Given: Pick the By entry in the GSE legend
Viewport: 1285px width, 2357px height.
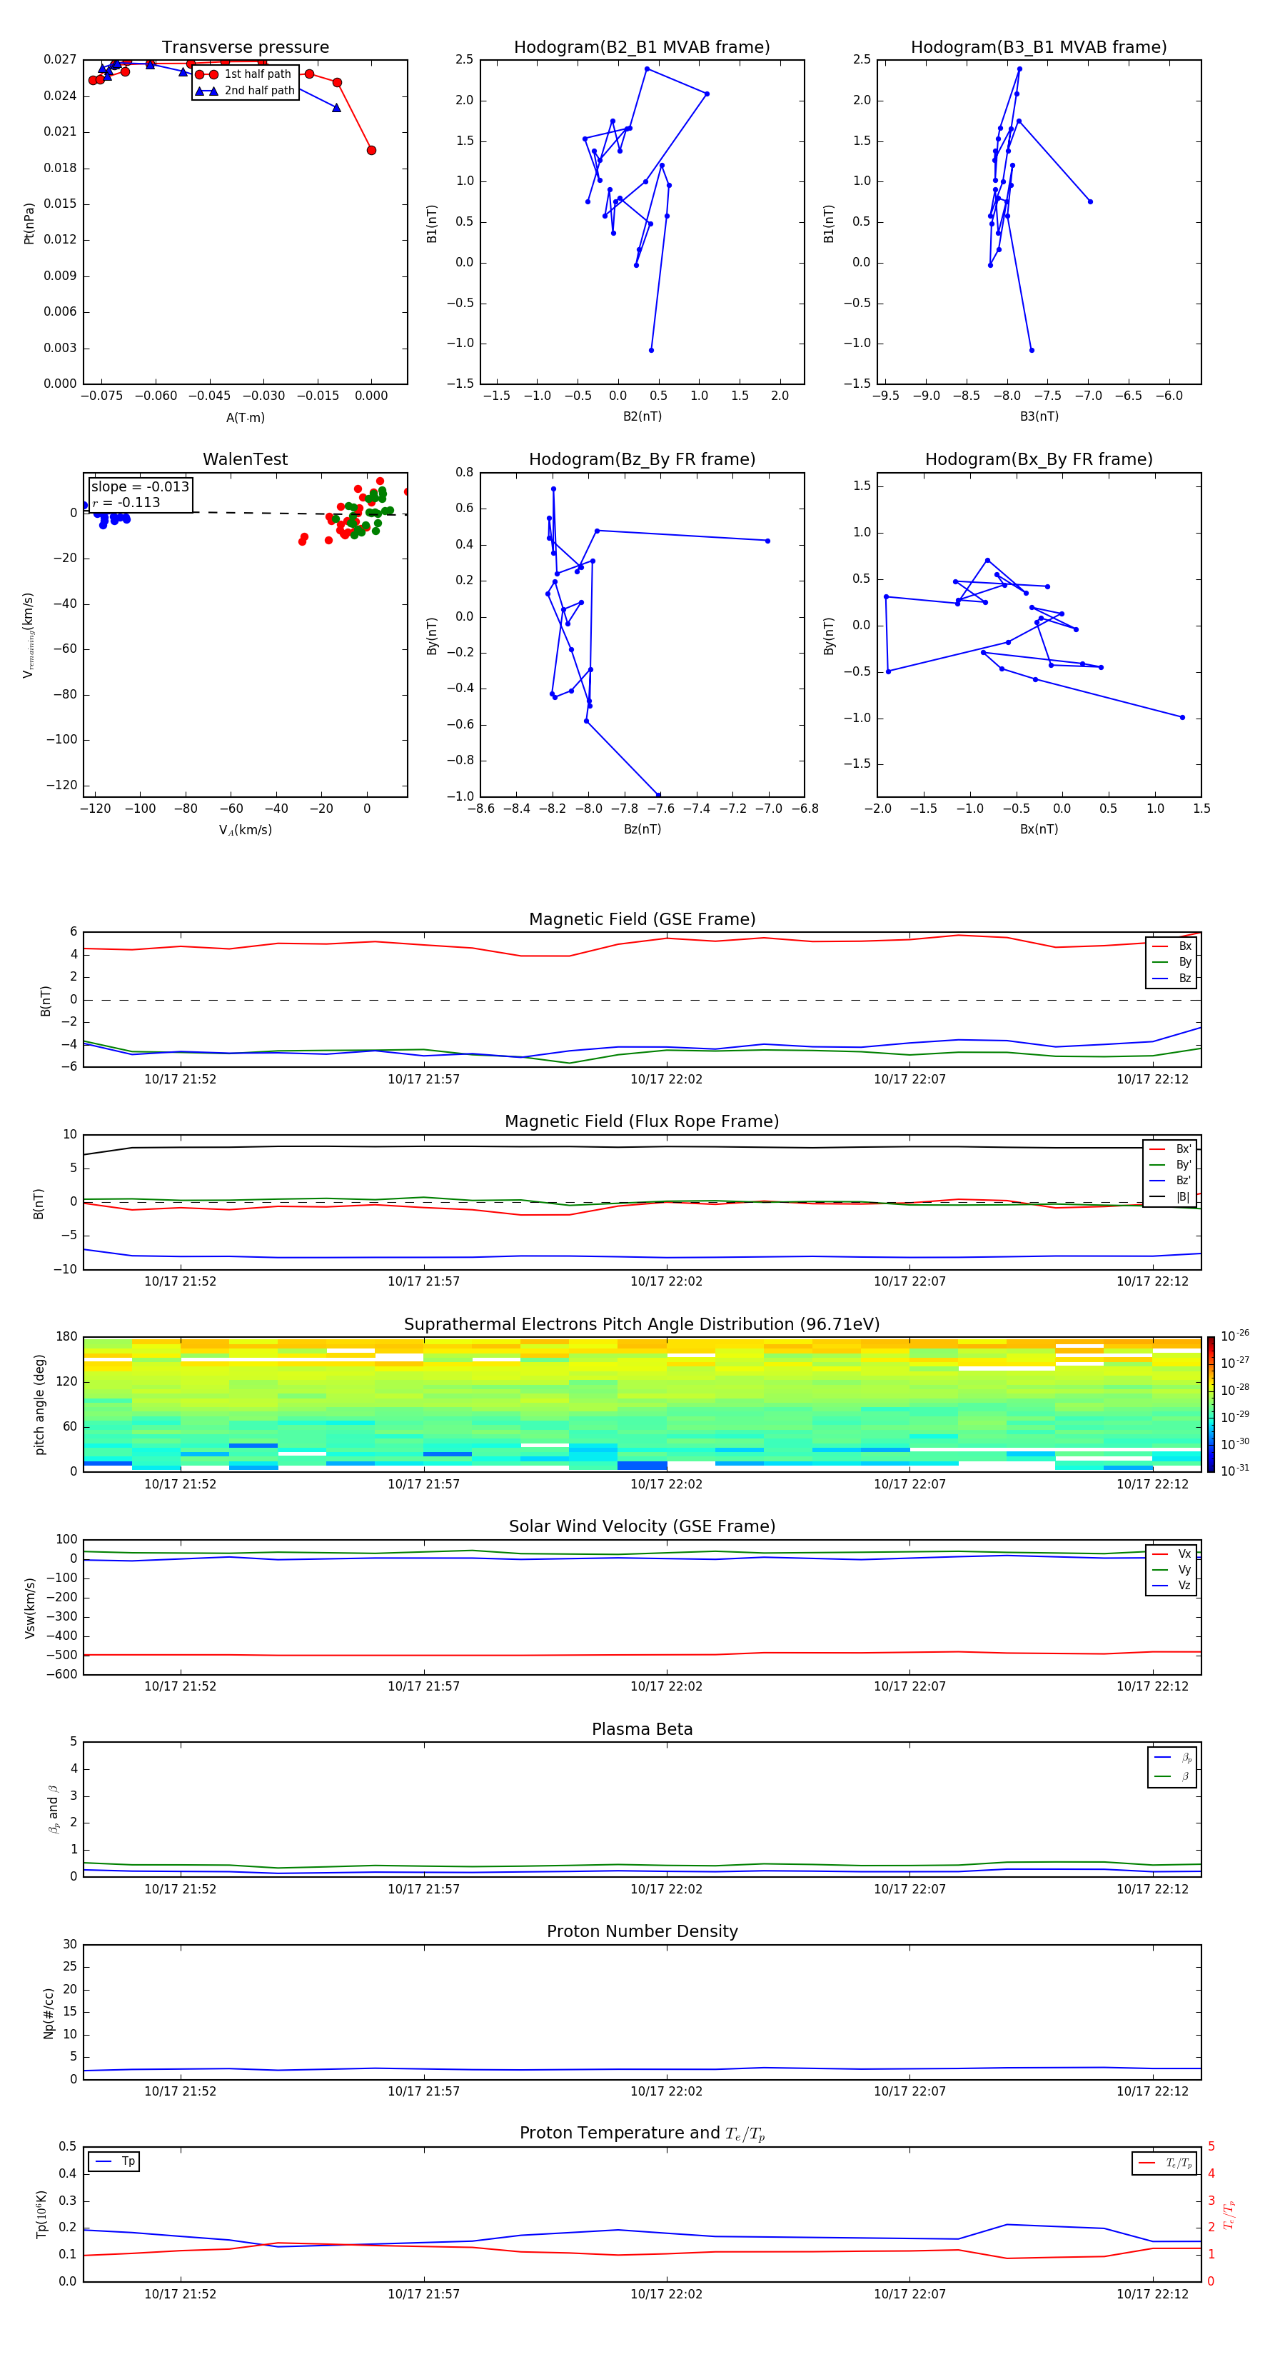Looking at the screenshot, I should [x=1171, y=961].
